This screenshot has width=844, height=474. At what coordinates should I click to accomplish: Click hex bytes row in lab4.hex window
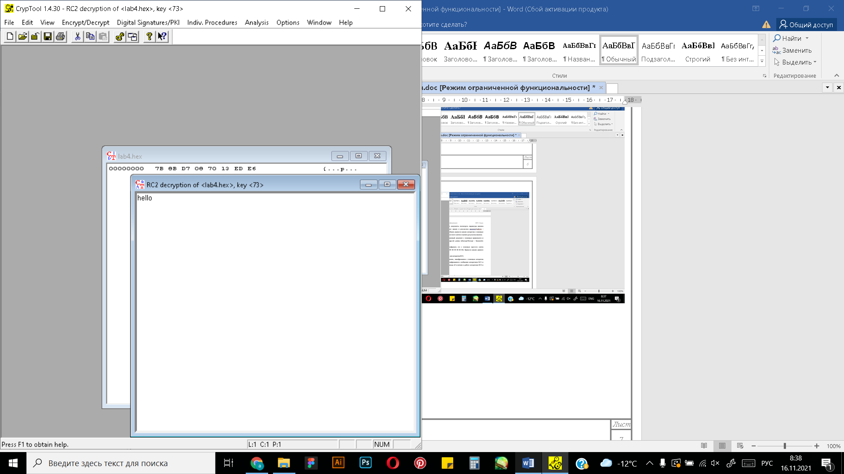(x=206, y=169)
